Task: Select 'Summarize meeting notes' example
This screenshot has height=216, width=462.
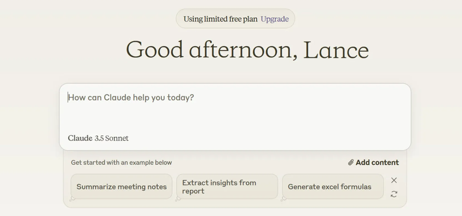Action: point(121,187)
